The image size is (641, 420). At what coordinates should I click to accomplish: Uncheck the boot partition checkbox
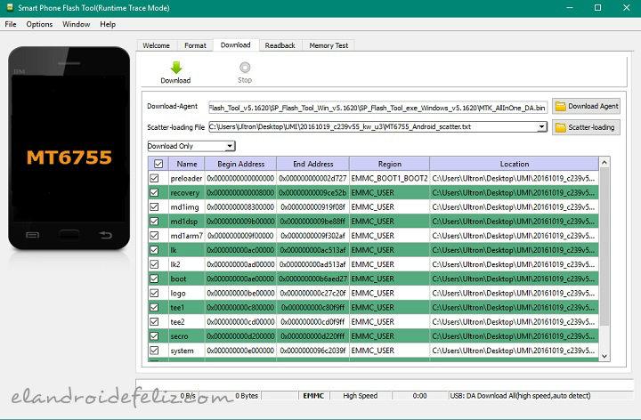coord(154,279)
